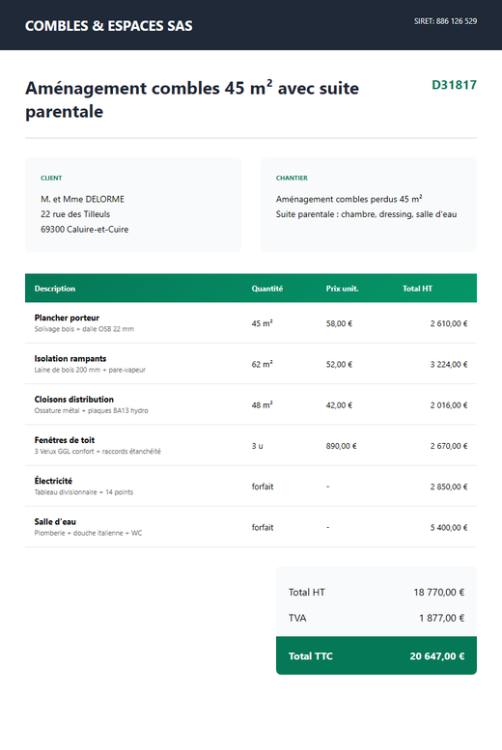The height and width of the screenshot is (750, 502).
Task: Select the SIRET number in header
Action: click(445, 21)
